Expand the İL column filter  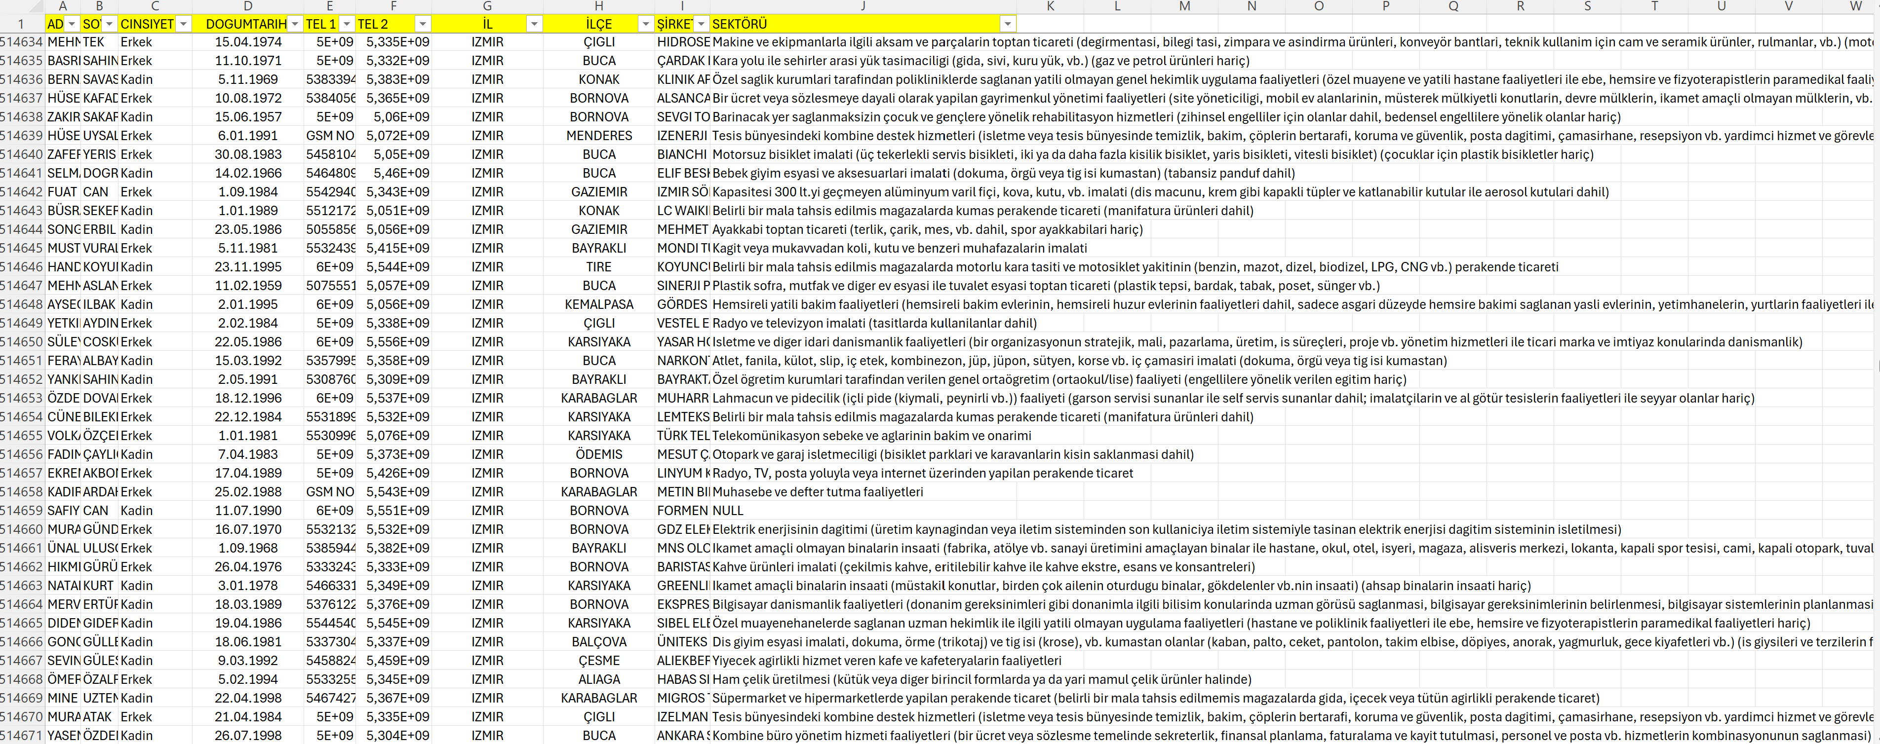(x=534, y=24)
